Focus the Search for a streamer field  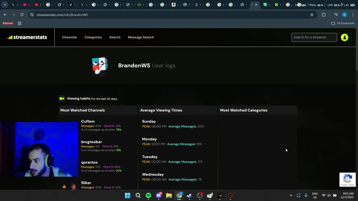pyautogui.click(x=314, y=37)
